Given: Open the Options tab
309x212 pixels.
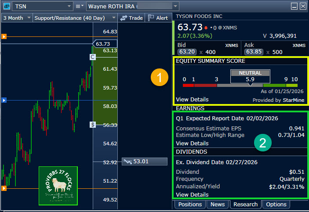Looking at the screenshot, I should coord(276,204).
